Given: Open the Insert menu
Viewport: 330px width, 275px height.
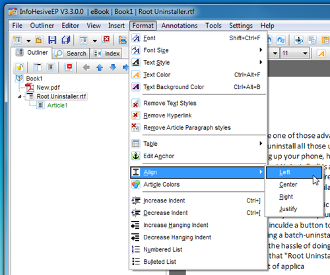Looking at the screenshot, I should (x=116, y=26).
